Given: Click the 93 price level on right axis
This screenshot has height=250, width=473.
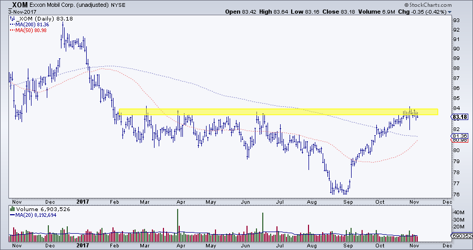Looking at the screenshot, I should 456,20.
